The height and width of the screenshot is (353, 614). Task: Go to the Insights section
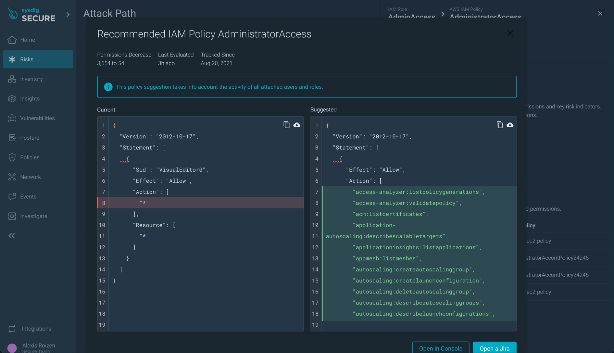[38, 99]
